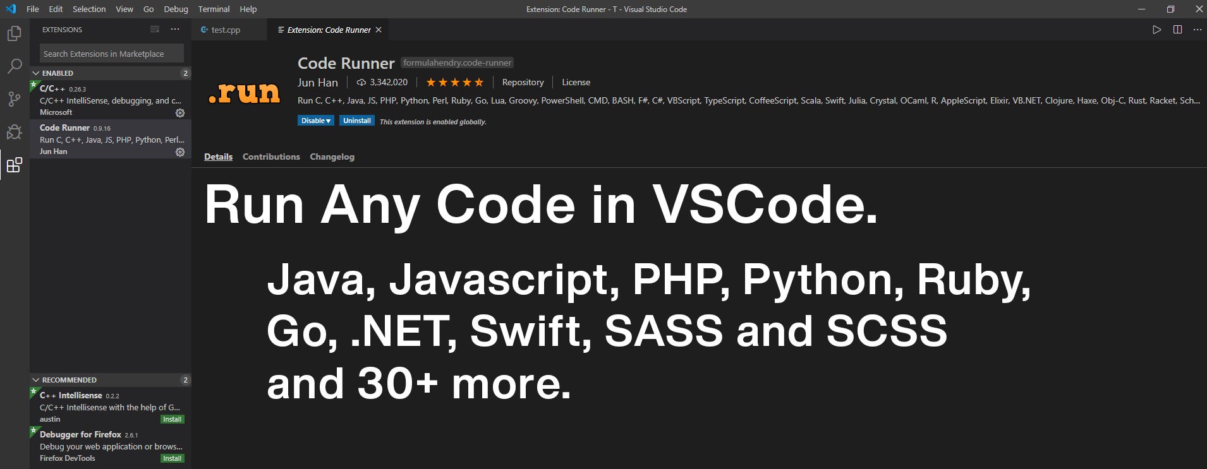Switch to the Details tab
1207x469 pixels.
pyautogui.click(x=218, y=157)
